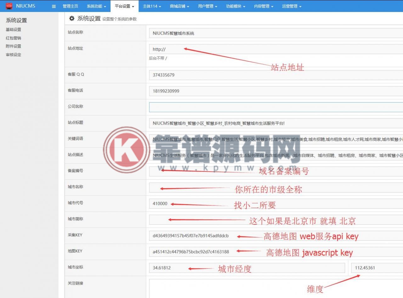This screenshot has width=403, height=298.
Task: Click the 城市坐标 row label
Action: point(76,267)
